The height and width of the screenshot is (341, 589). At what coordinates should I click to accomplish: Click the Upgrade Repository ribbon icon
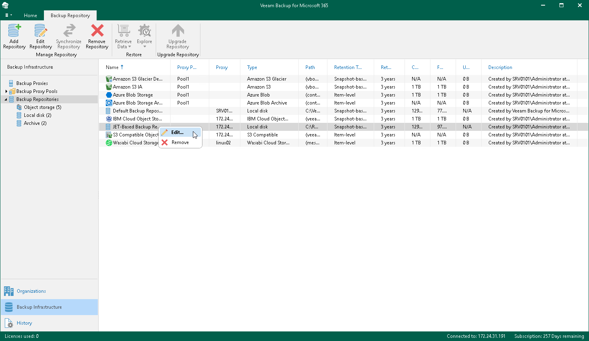(x=178, y=31)
